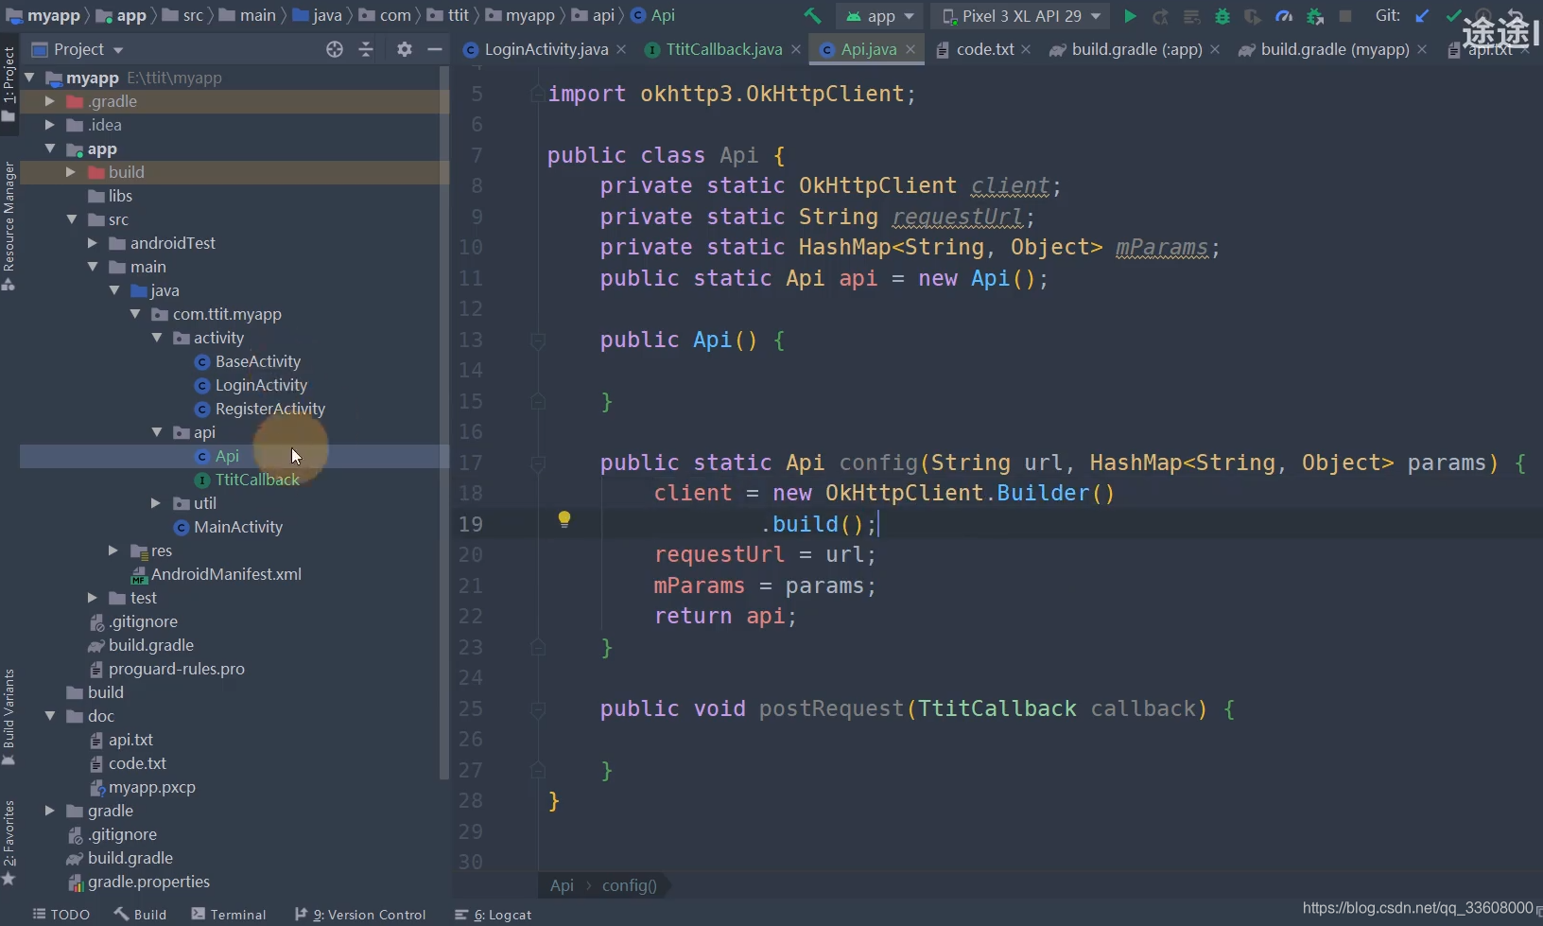Collapse the app module node
Viewport: 1543px width, 926px height.
(x=50, y=149)
